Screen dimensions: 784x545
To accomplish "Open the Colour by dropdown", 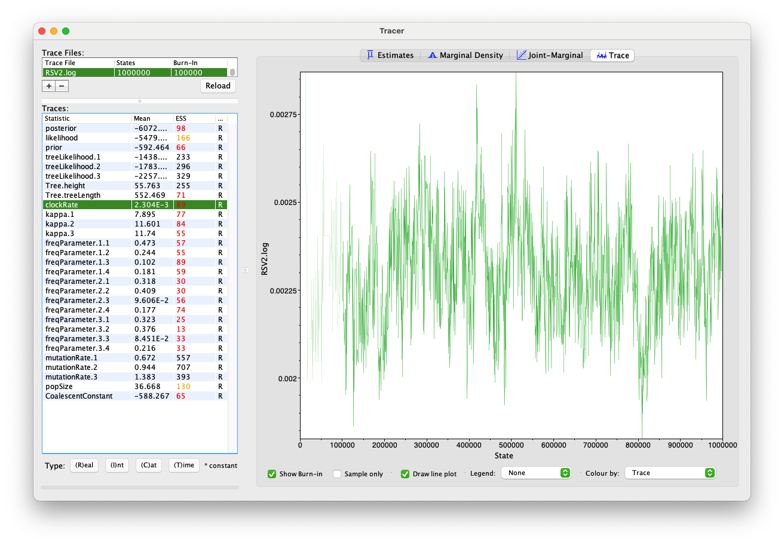I will pos(670,473).
